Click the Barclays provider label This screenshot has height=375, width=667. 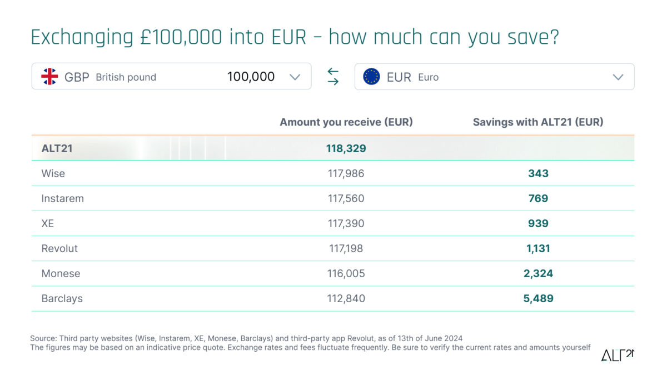point(61,298)
